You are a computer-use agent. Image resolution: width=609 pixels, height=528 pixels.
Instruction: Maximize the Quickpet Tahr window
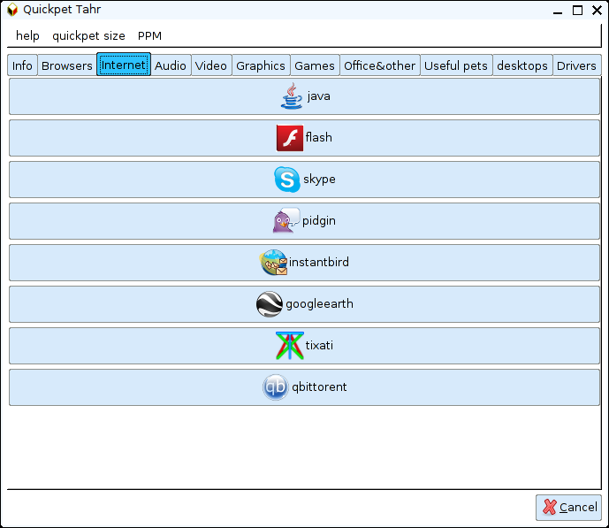click(x=577, y=11)
